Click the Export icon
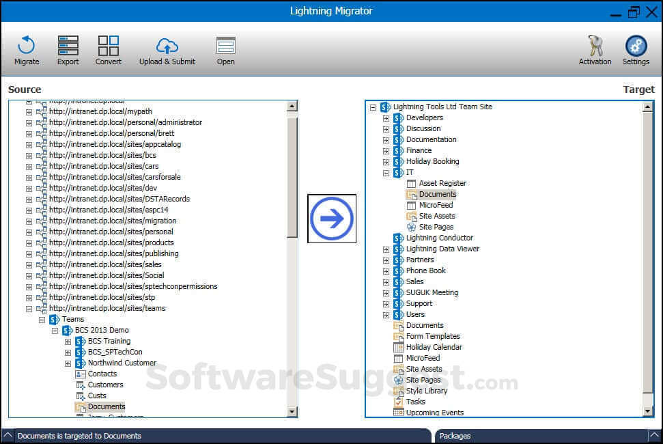The height and width of the screenshot is (444, 663). (x=68, y=48)
